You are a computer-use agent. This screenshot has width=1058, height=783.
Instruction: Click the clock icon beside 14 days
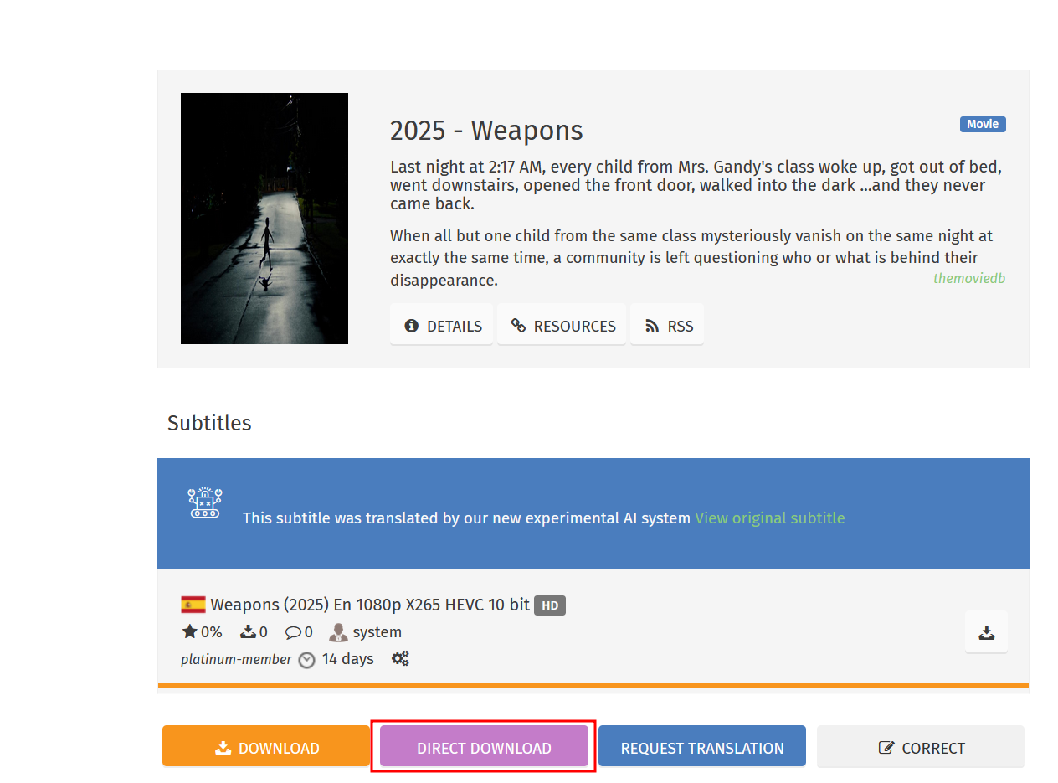(307, 660)
